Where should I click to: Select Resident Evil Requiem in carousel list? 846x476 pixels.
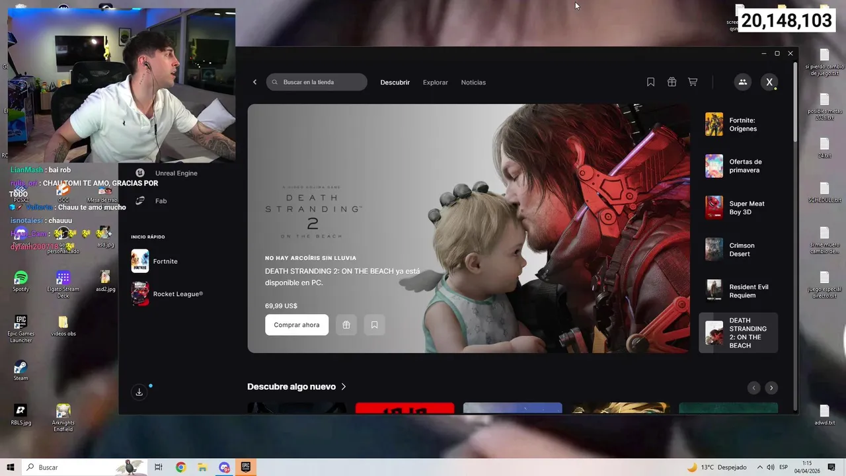738,291
